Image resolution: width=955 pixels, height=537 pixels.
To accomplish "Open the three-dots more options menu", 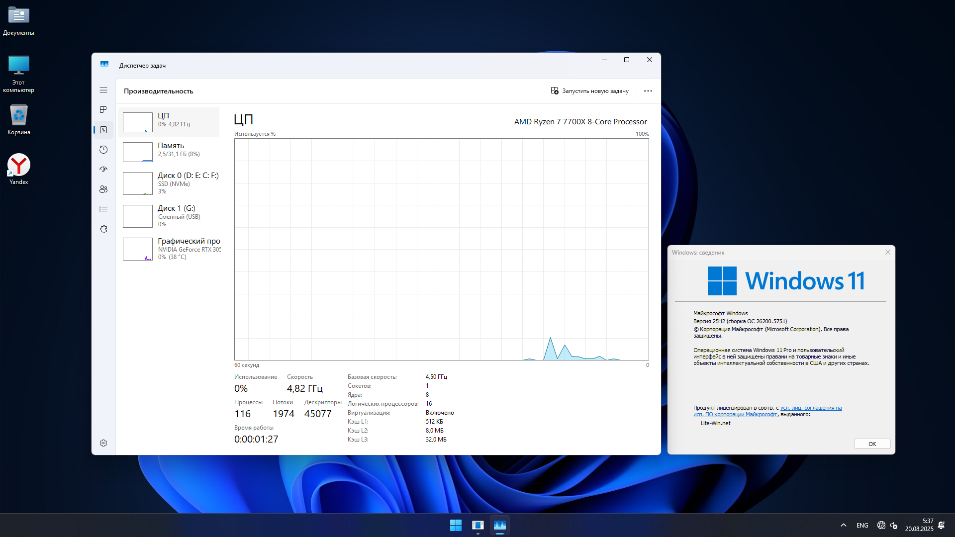I will [x=648, y=91].
